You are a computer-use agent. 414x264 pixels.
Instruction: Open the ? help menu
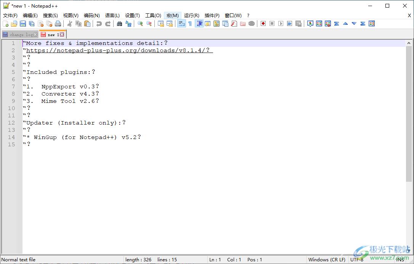248,16
